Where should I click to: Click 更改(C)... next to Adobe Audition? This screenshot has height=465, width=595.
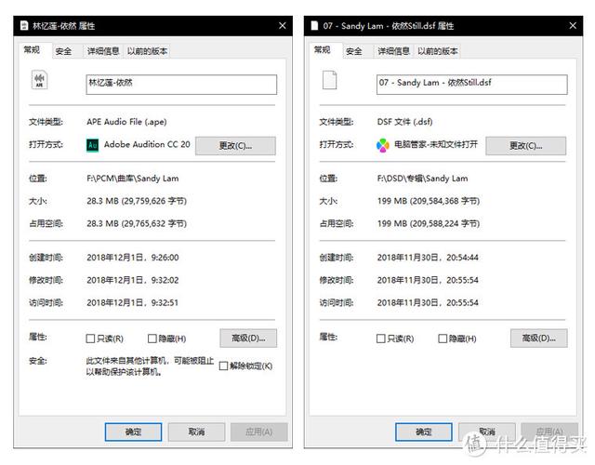tap(235, 146)
